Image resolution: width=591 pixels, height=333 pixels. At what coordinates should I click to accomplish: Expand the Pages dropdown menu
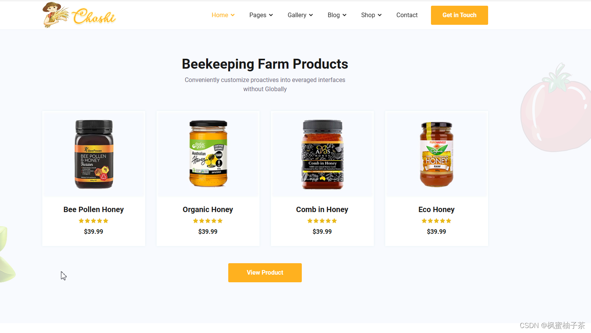[x=261, y=15]
